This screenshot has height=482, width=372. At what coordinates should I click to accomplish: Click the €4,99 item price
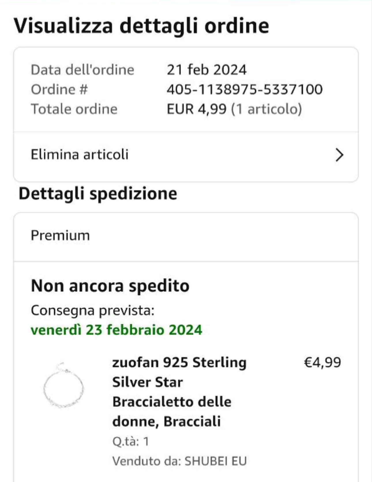pos(322,362)
